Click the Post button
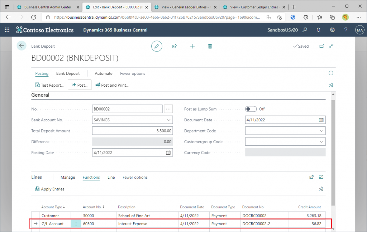This screenshot has width=367, height=232. 80,85
